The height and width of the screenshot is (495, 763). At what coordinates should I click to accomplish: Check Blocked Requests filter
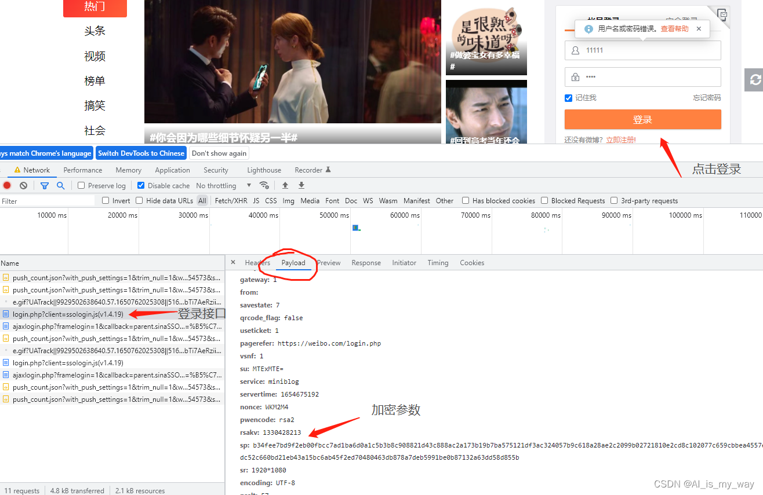544,200
